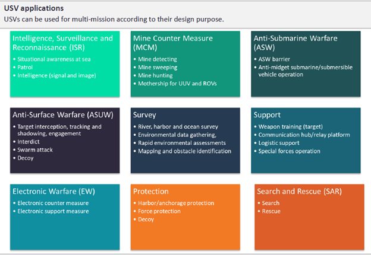The image size is (371, 255).
Task: Click 'Mothership for UUV and ROVs' bullet
Action: [x=177, y=84]
